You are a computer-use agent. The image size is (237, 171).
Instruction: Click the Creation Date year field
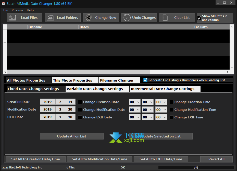(x=47, y=102)
